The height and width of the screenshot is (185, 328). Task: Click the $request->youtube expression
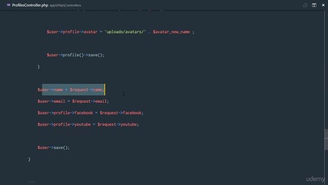point(117,124)
